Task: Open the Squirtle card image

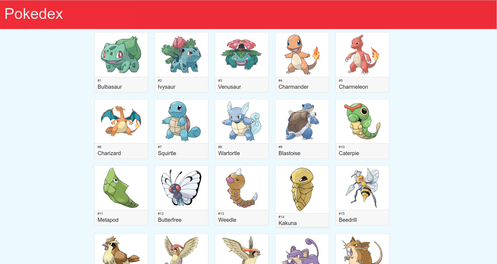Action: click(x=181, y=121)
